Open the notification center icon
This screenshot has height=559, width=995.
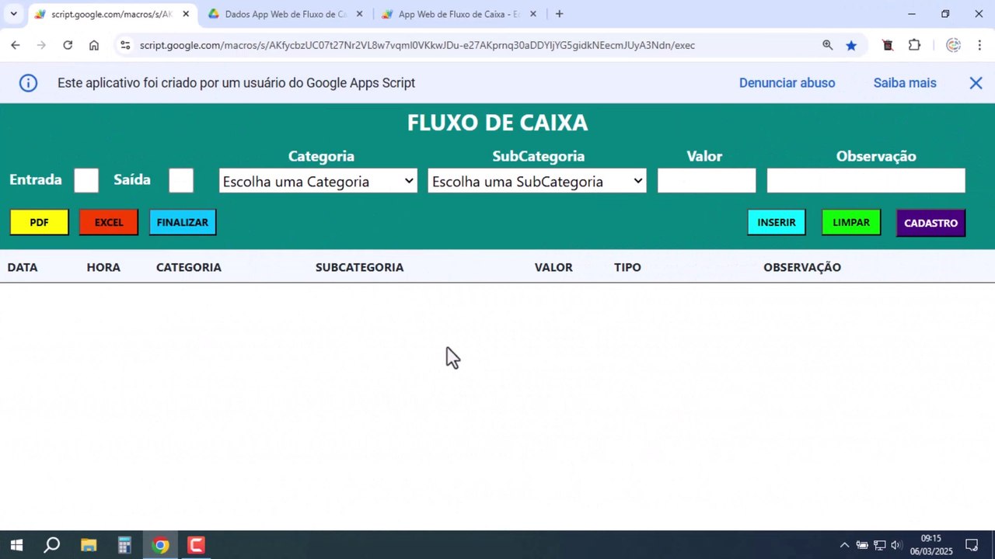pos(972,545)
